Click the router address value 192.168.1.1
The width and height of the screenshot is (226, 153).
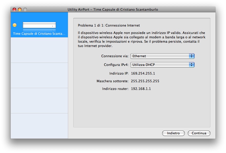(x=141, y=89)
